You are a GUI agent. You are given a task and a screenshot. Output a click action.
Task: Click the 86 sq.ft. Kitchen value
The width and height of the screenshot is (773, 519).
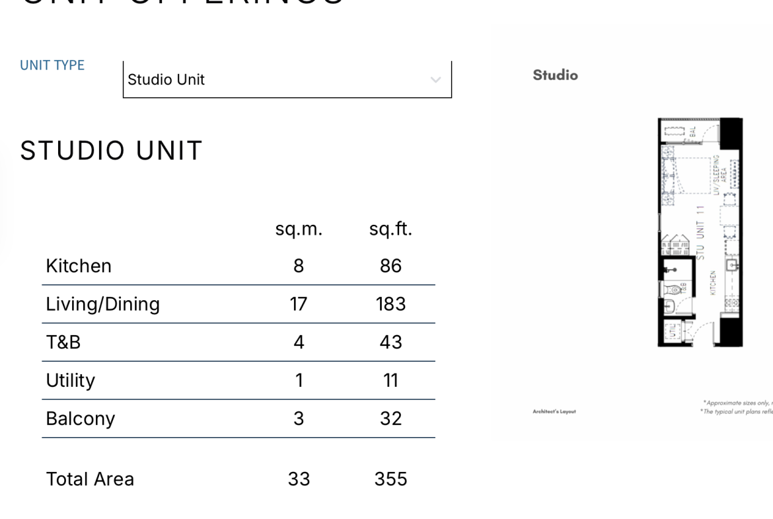pyautogui.click(x=390, y=266)
